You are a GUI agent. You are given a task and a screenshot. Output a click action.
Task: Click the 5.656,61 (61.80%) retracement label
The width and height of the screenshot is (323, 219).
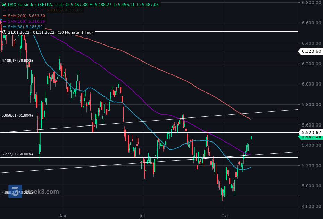coord(17,115)
